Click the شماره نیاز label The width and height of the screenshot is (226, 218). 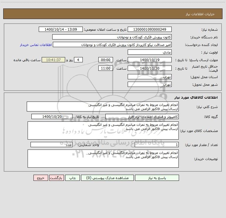[210, 30]
